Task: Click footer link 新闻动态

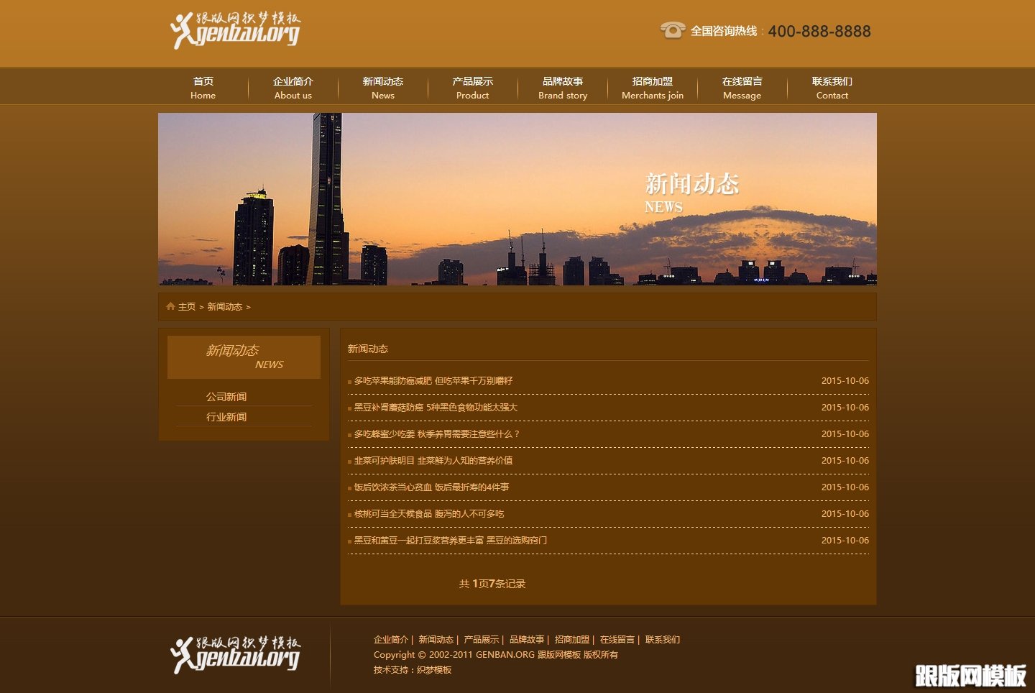Action: point(436,640)
